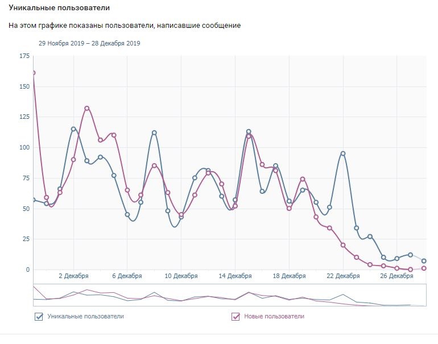Click the '100' y-axis value
The height and width of the screenshot is (344, 438).
24,147
